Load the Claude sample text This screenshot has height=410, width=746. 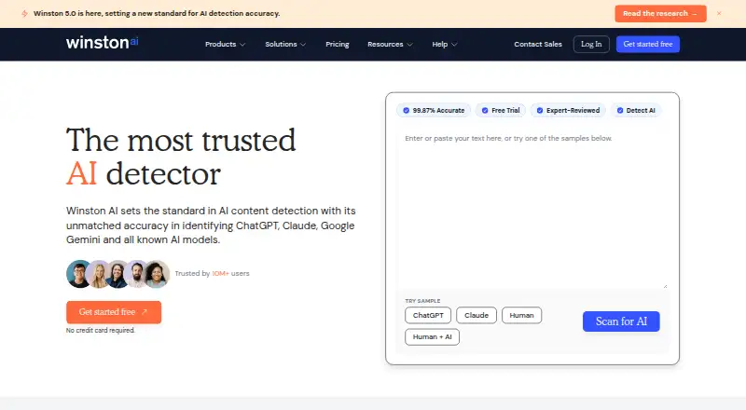point(477,315)
